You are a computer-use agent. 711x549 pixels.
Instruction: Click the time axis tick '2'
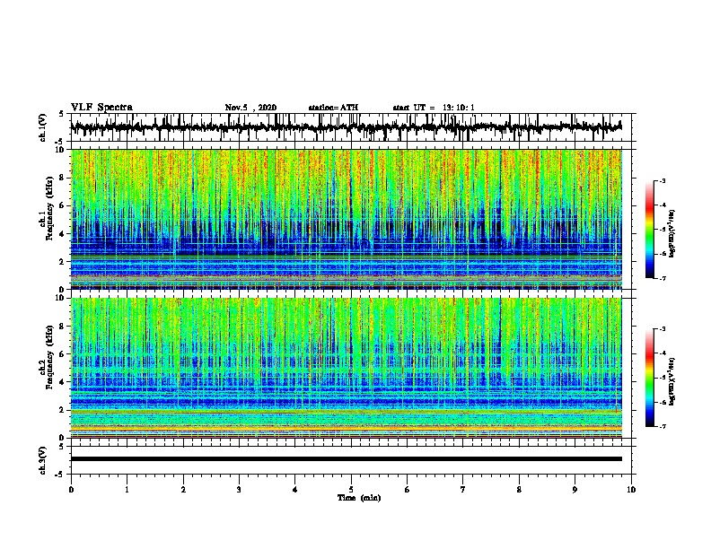183,490
